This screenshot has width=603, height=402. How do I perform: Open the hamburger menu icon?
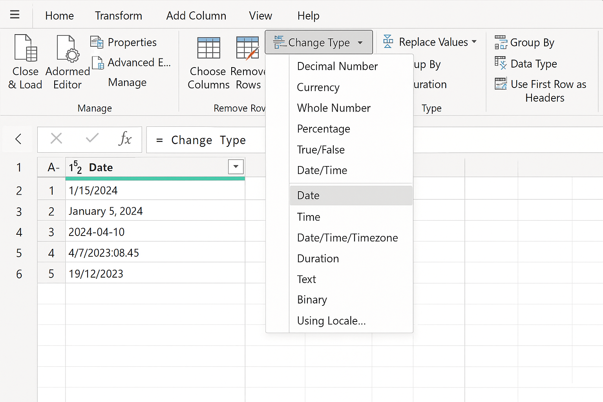[x=15, y=15]
